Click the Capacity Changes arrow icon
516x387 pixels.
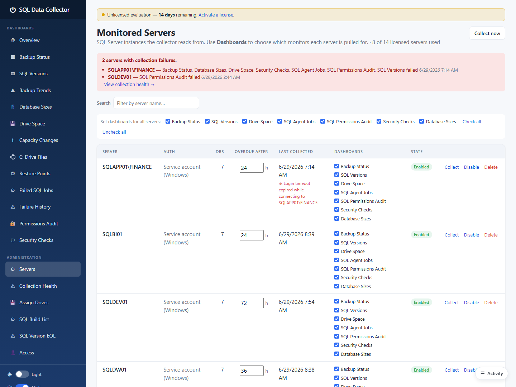click(x=13, y=140)
